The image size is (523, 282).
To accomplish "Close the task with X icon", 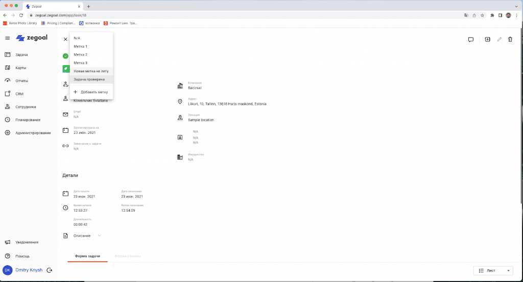I will pos(65,39).
